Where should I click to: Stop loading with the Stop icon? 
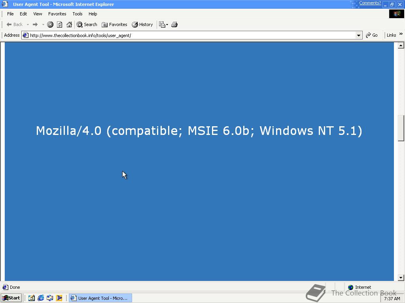tap(50, 24)
